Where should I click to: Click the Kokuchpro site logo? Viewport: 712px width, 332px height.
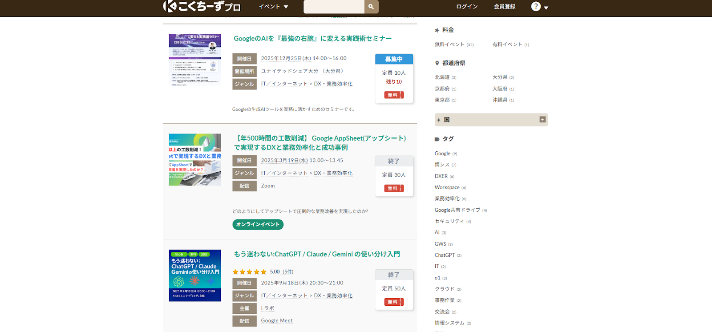coord(202,6)
